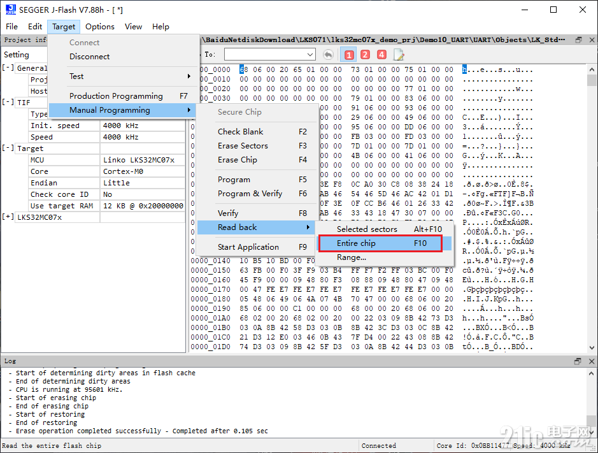Click hex address row '0000_0150'
This screenshot has width=598, height=453.
pos(211,270)
